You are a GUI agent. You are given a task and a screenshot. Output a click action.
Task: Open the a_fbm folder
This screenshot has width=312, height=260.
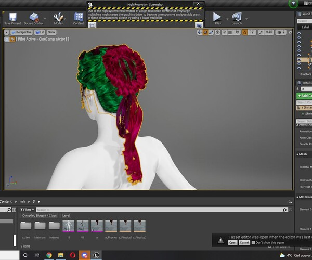point(25,226)
